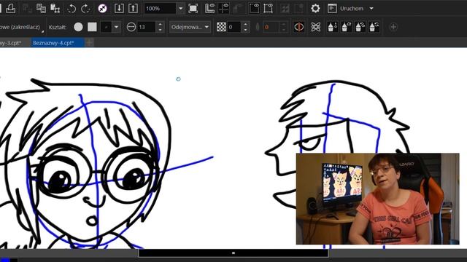Open the Options gear icon

click(x=315, y=8)
